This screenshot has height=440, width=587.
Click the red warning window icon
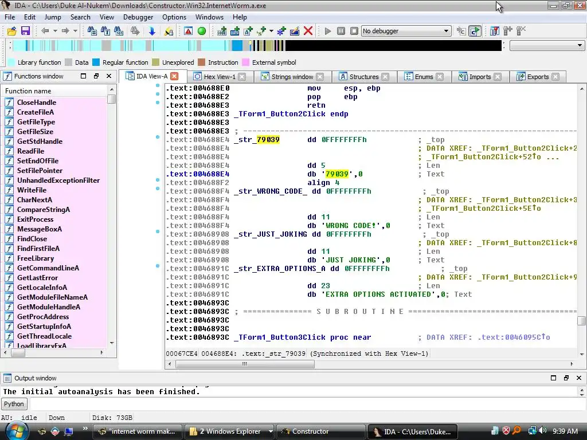tap(188, 31)
